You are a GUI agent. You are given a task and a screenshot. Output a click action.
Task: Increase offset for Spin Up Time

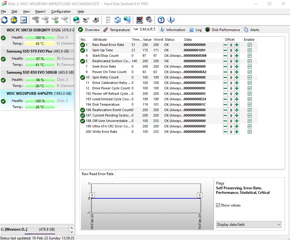click(x=237, y=50)
